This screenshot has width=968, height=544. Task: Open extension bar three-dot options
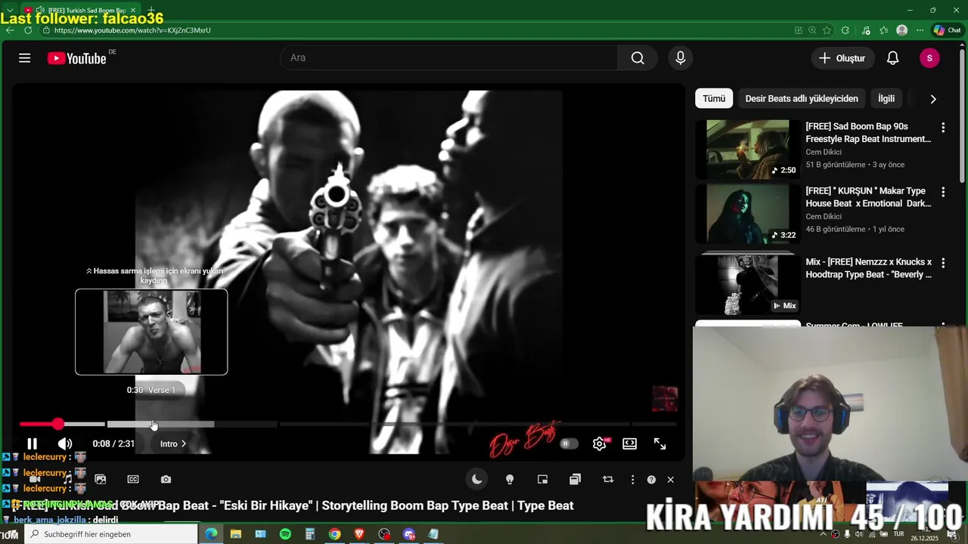point(633,479)
